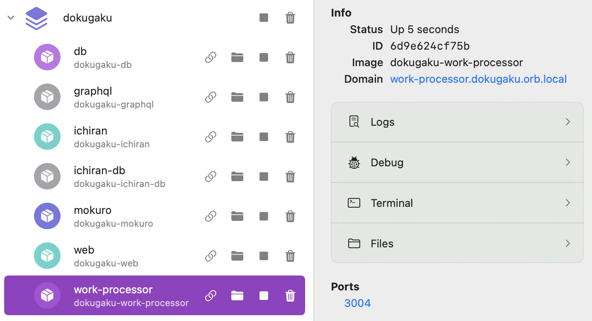The width and height of the screenshot is (592, 321).
Task: Select the ichiran-db container name
Action: click(x=99, y=170)
